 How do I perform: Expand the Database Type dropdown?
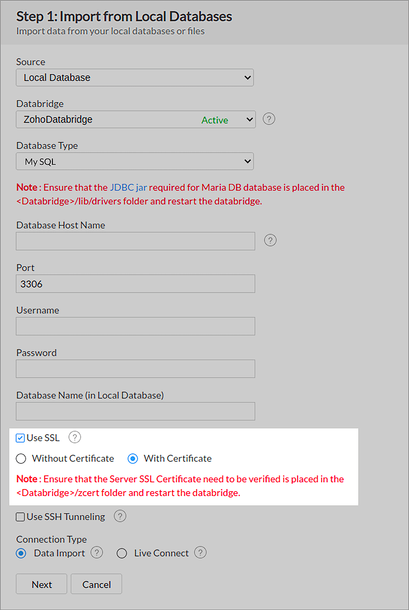[x=135, y=161]
